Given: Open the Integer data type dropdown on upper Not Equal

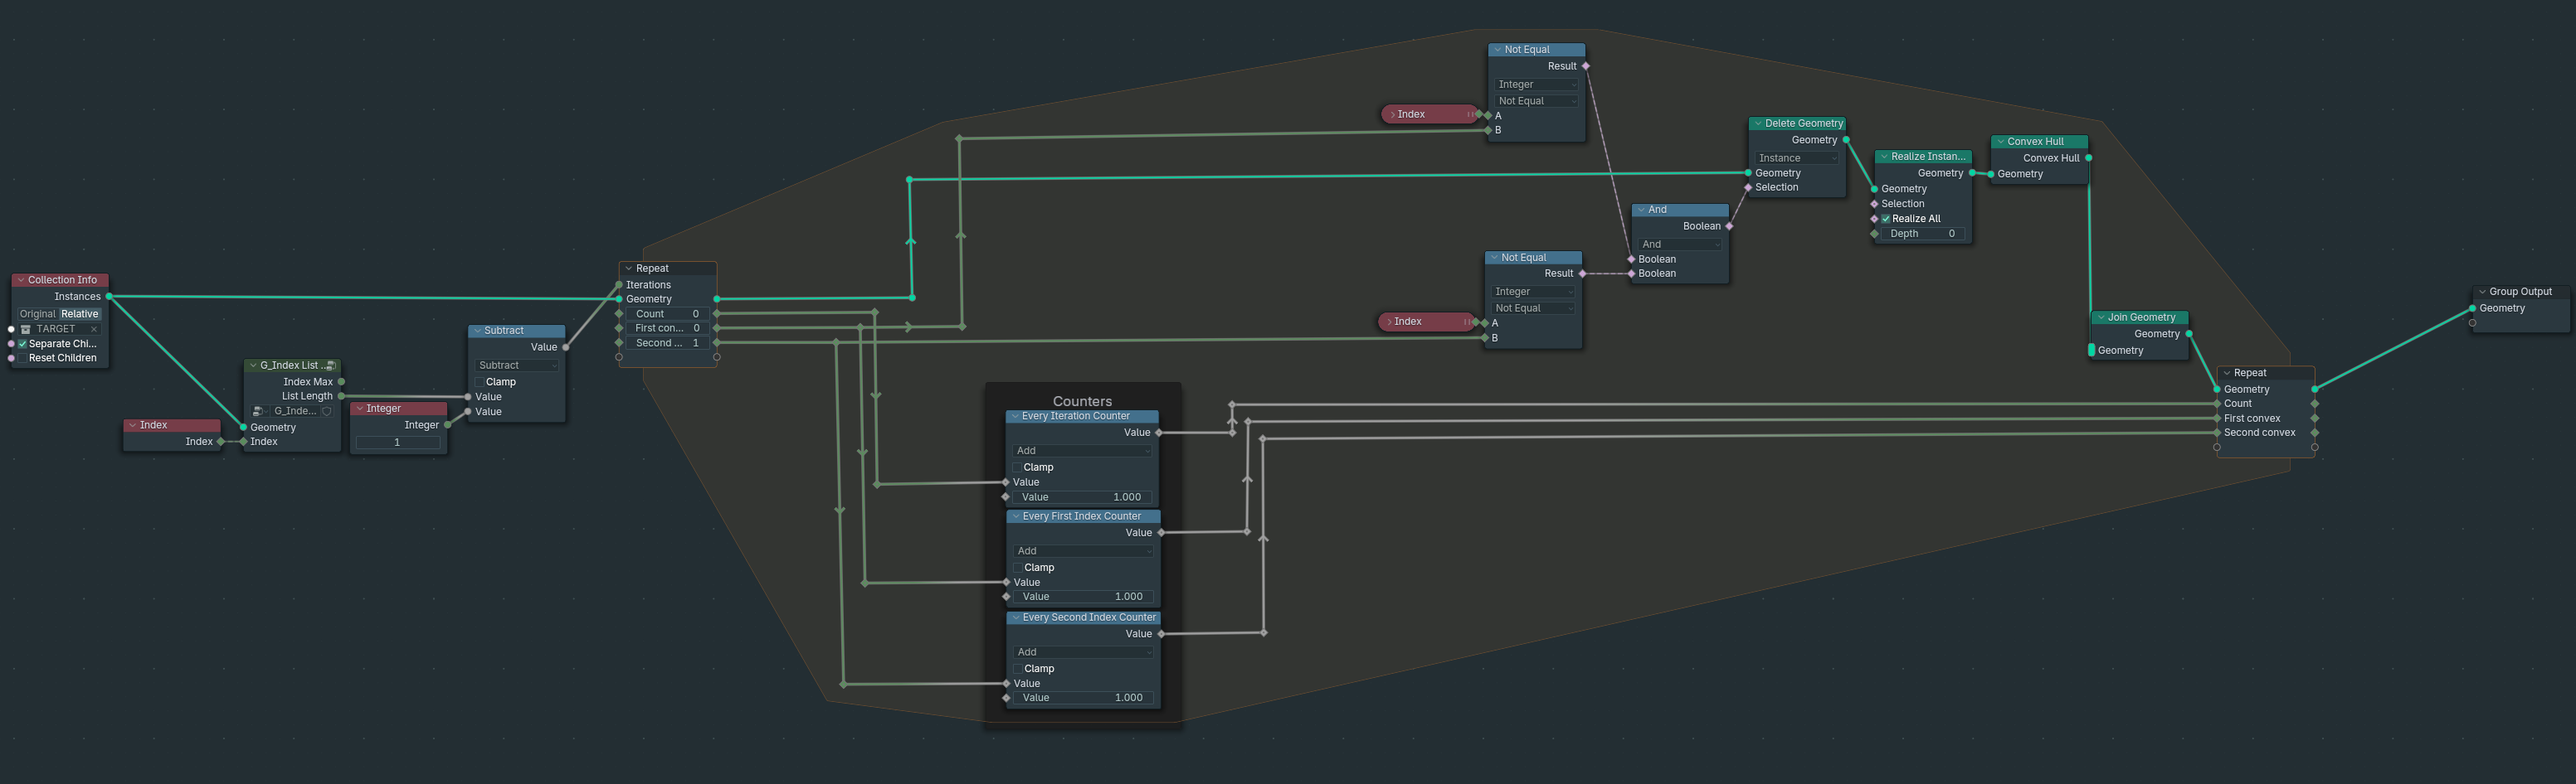Looking at the screenshot, I should 1536,85.
